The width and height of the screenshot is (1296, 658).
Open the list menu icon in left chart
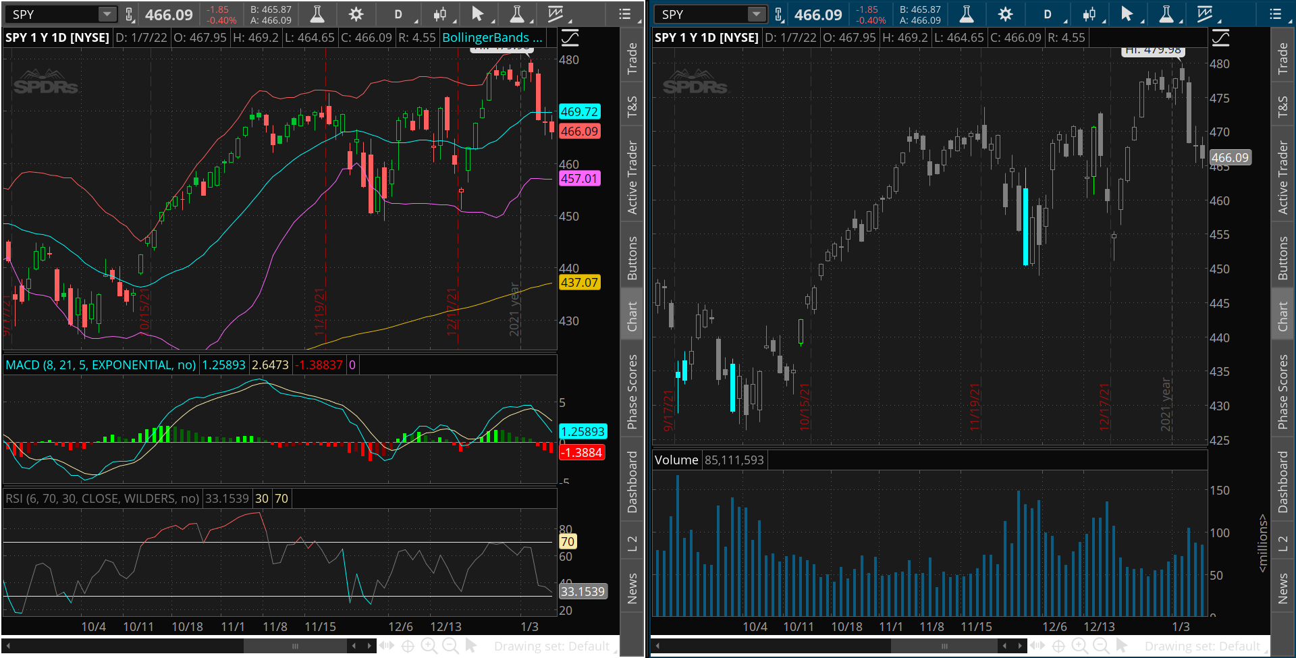coord(625,14)
